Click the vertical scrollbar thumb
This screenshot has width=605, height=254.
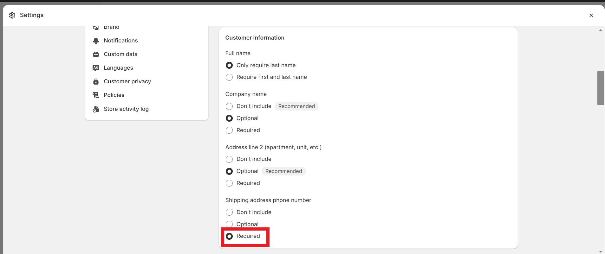pyautogui.click(x=601, y=88)
